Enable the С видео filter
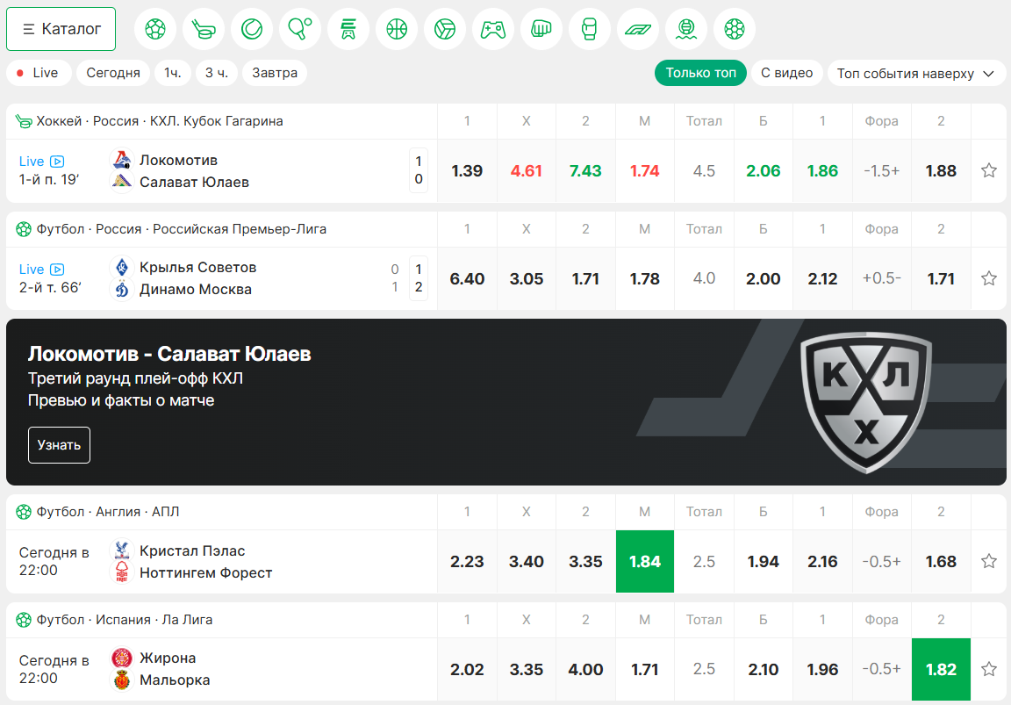Image resolution: width=1011 pixels, height=705 pixels. point(786,73)
